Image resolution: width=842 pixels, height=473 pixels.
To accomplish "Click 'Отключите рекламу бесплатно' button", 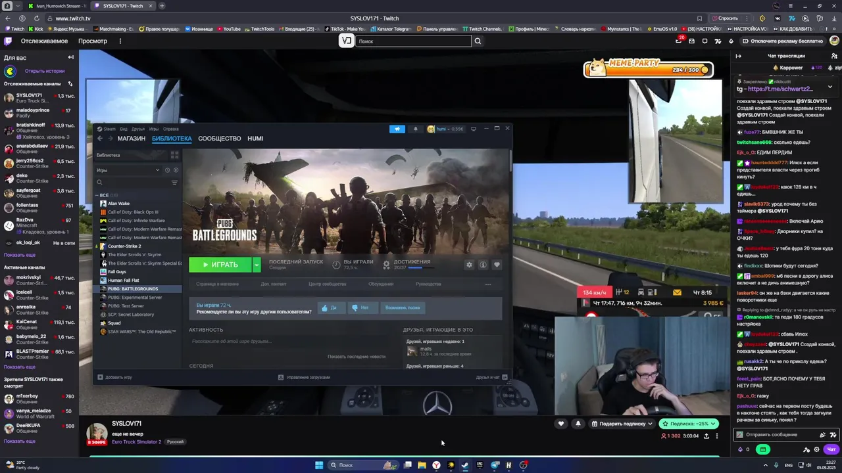I will (782, 41).
